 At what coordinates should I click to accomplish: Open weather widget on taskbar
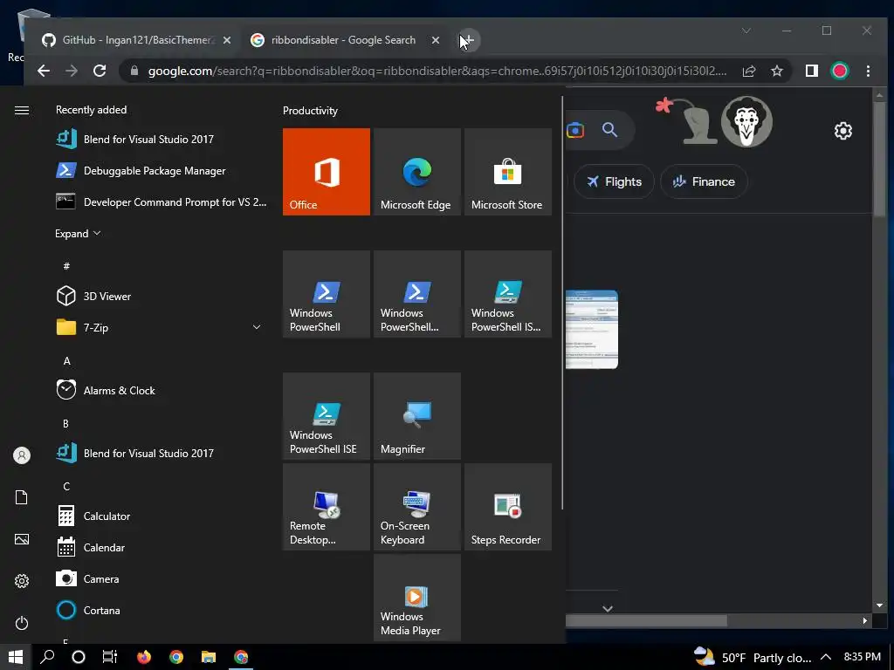click(753, 658)
